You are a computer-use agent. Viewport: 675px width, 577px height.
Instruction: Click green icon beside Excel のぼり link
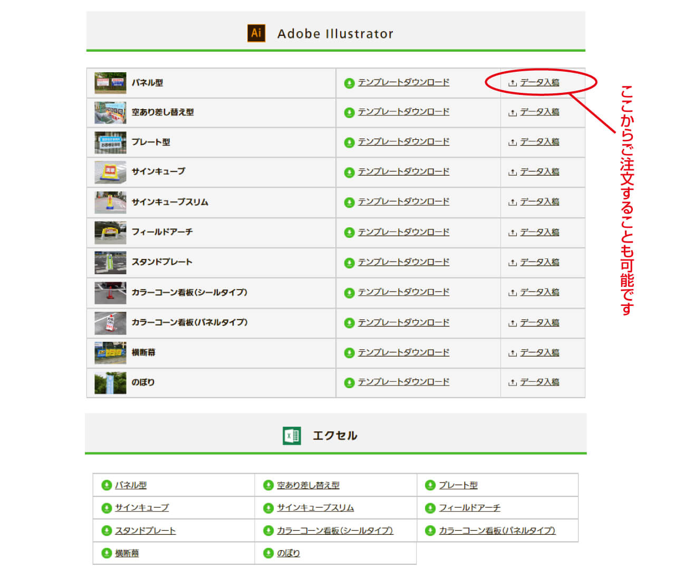coord(268,553)
